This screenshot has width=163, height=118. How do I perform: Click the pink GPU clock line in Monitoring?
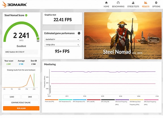[x=103, y=84]
